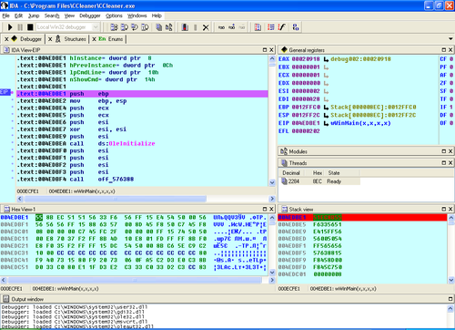Toggle the IF flag value
455x330 pixels.
[x=451, y=108]
